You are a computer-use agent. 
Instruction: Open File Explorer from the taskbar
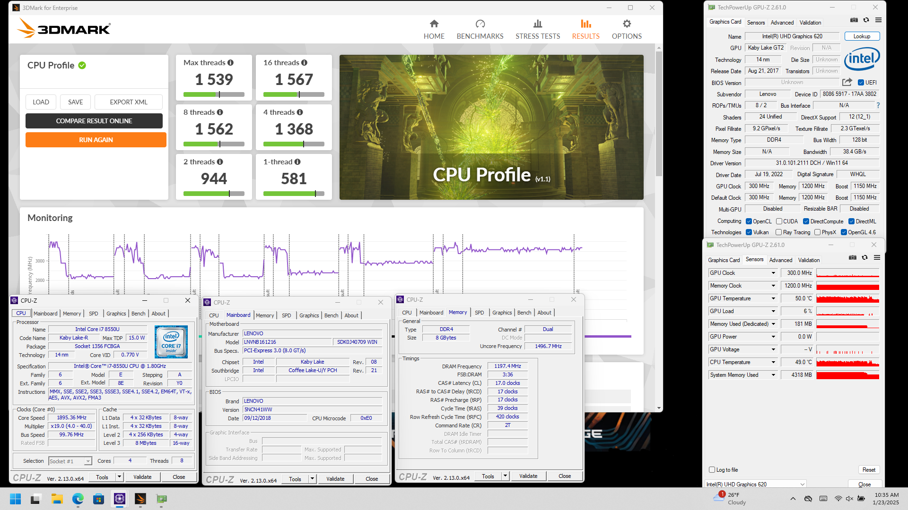click(x=57, y=499)
